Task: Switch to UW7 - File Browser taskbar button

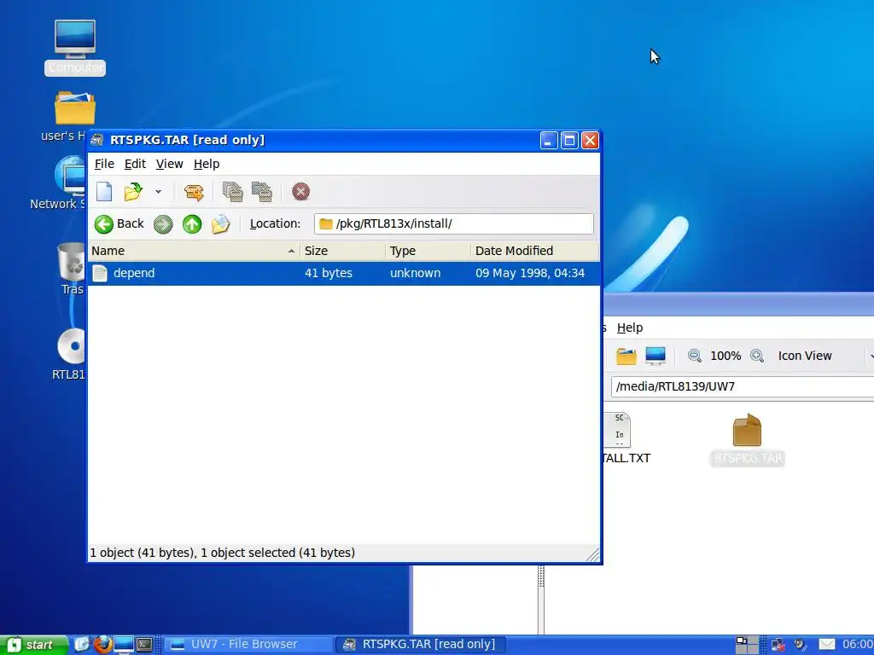Action: point(248,645)
